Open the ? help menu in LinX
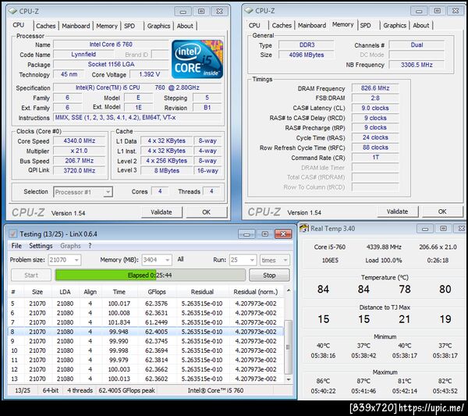The height and width of the screenshot is (416, 468). coord(90,246)
